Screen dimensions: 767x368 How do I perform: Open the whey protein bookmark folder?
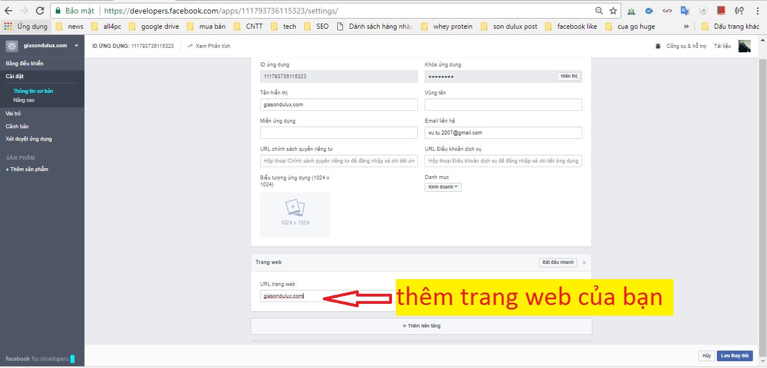[447, 26]
